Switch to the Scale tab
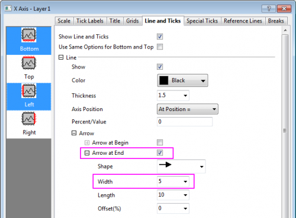 point(64,21)
